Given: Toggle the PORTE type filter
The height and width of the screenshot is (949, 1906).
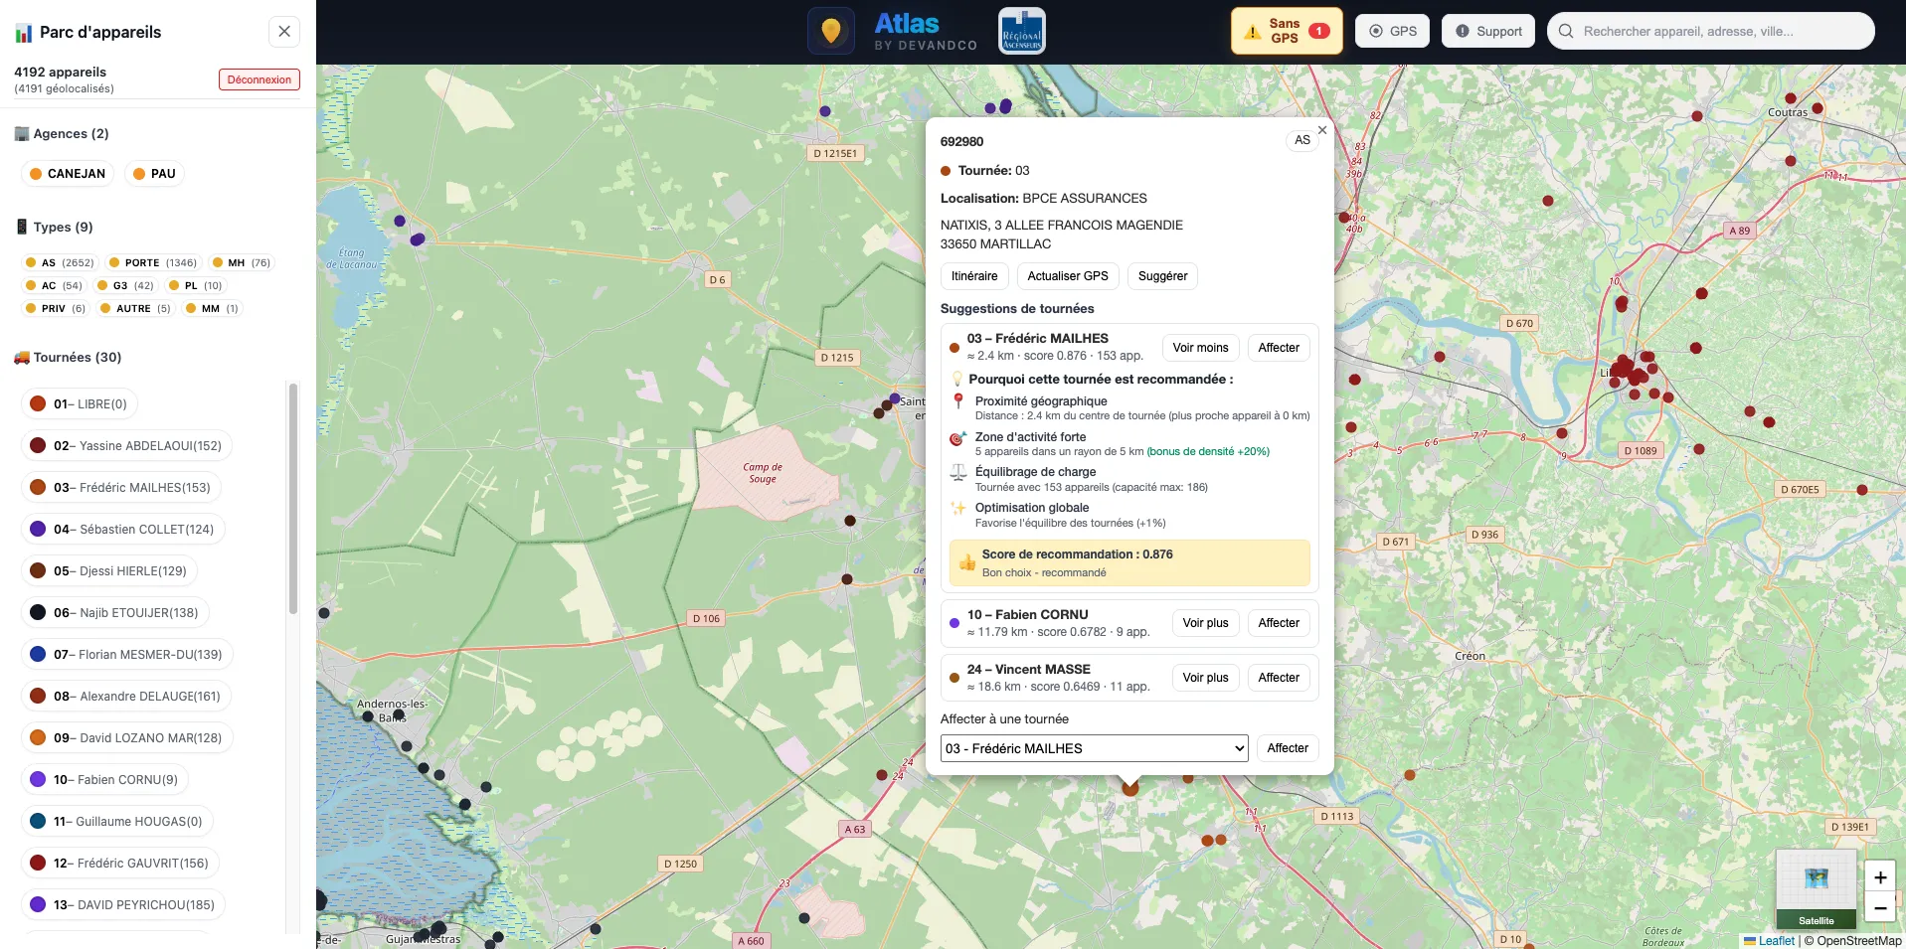Looking at the screenshot, I should click(152, 263).
